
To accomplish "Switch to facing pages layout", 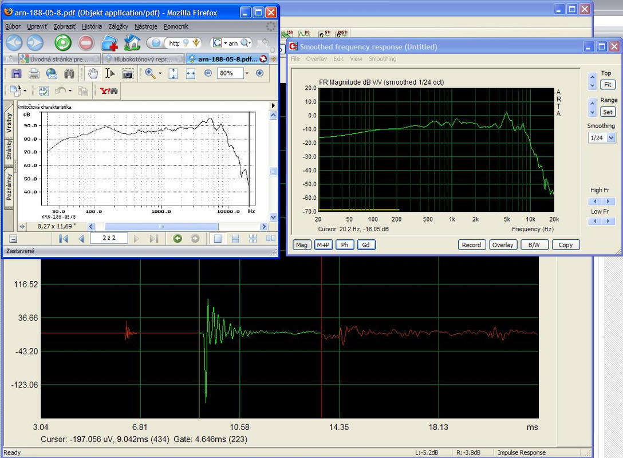I will [x=271, y=238].
